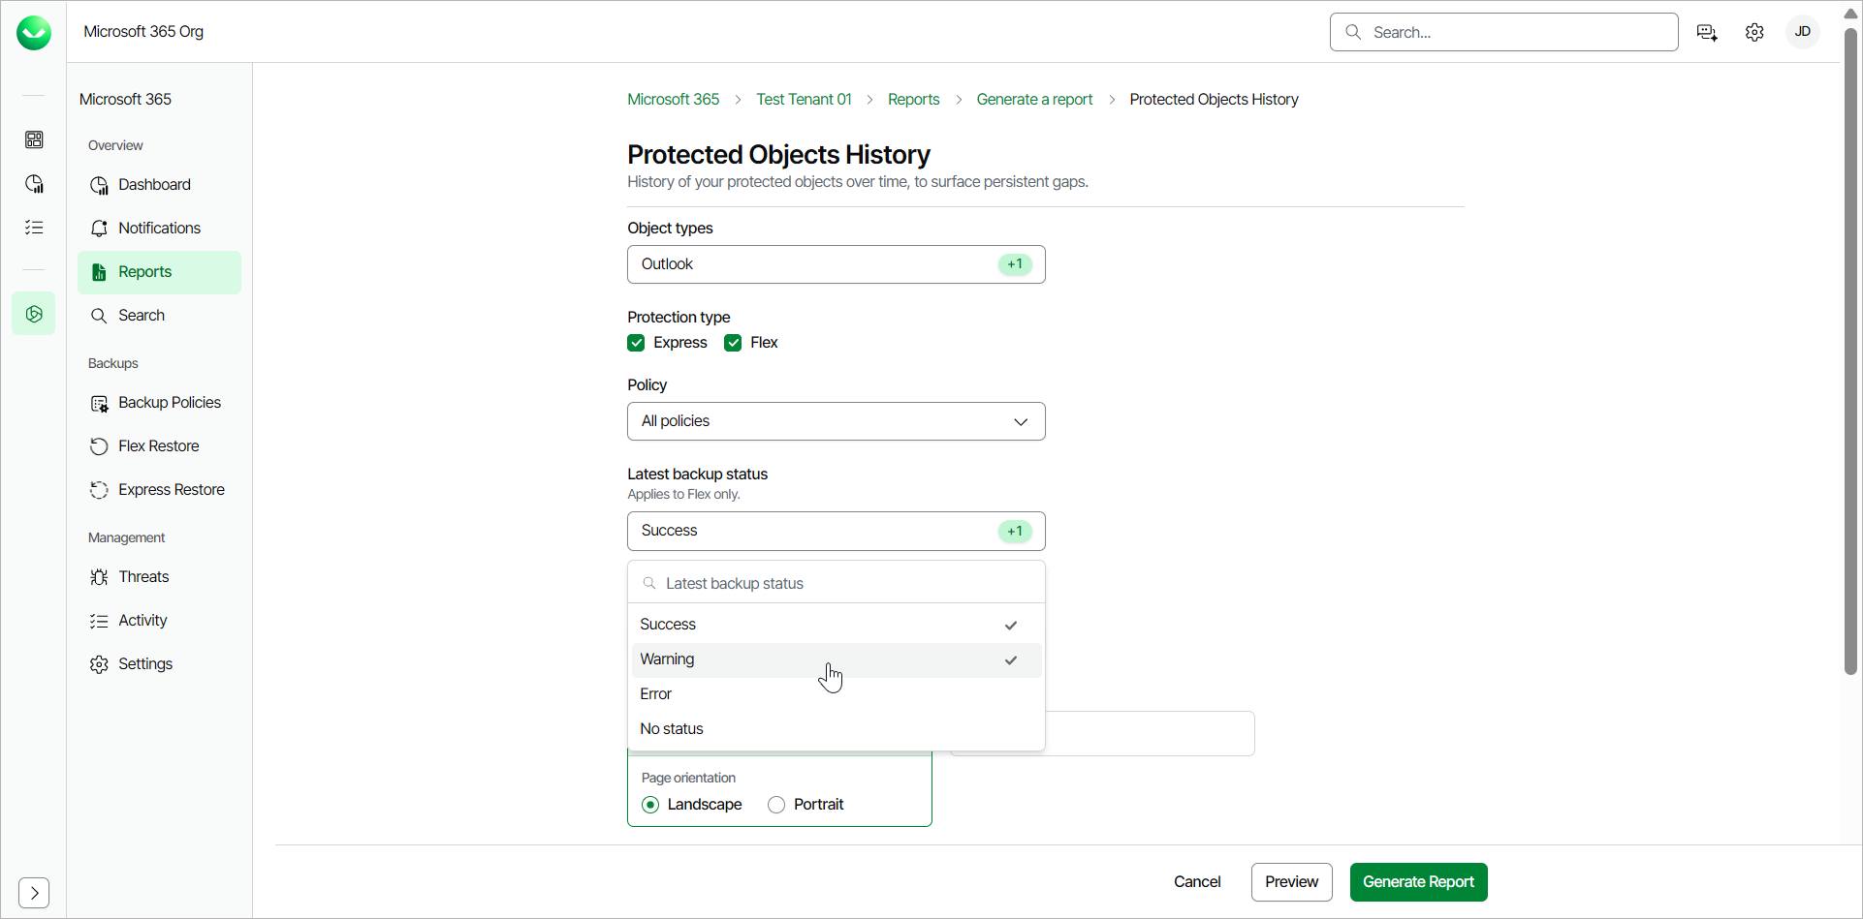This screenshot has height=919, width=1863.
Task: Open Flex Restore page
Action: pyautogui.click(x=159, y=446)
